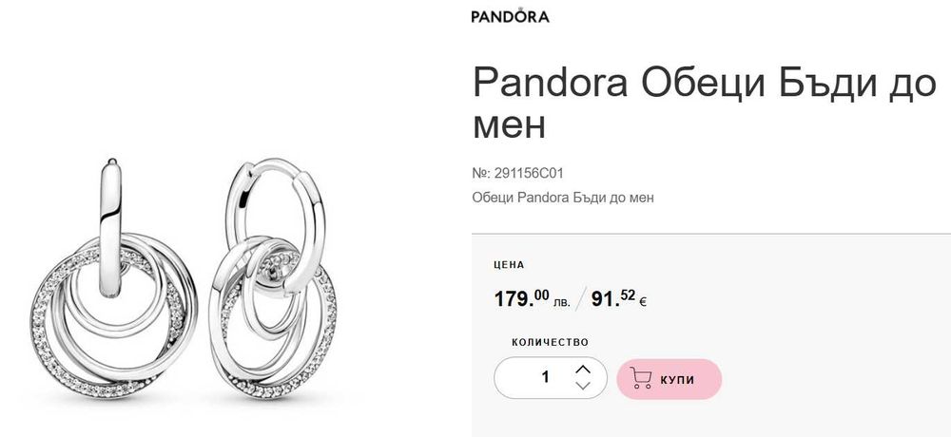The image size is (951, 437).
Task: Click the € euro symbol
Action: pos(643,303)
